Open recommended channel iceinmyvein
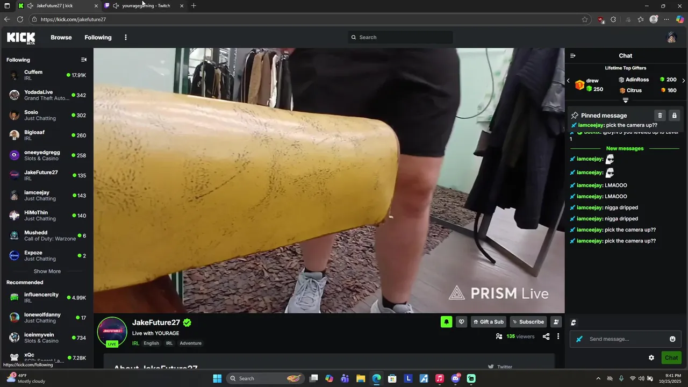The width and height of the screenshot is (688, 387). pyautogui.click(x=46, y=338)
